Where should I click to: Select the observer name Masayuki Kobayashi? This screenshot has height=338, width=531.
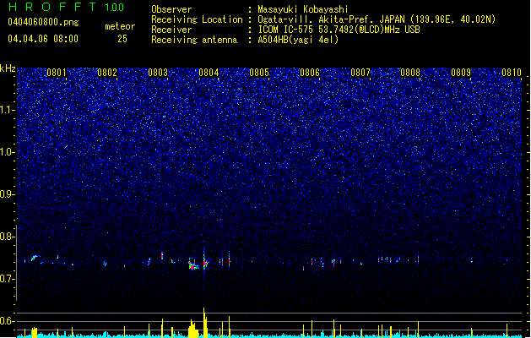[303, 9]
